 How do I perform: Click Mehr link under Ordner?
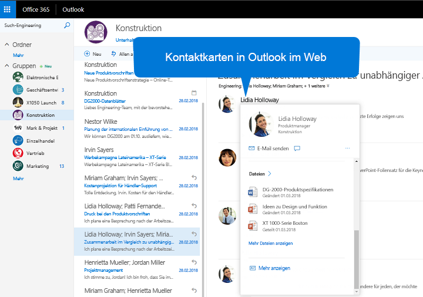click(x=18, y=55)
